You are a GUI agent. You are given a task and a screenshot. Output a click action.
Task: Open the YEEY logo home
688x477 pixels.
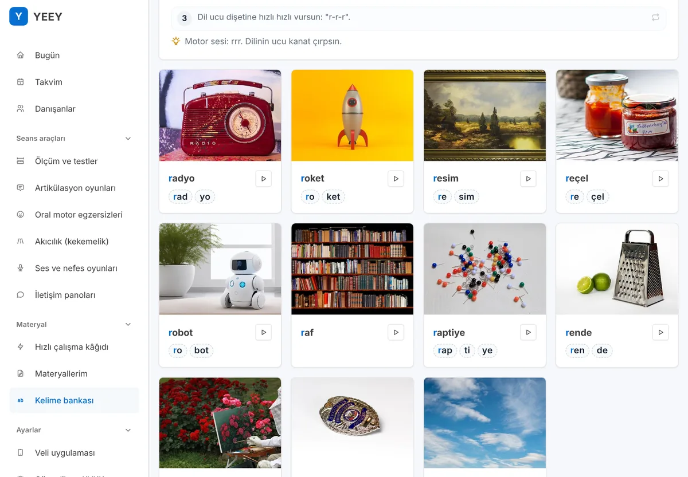pos(36,17)
